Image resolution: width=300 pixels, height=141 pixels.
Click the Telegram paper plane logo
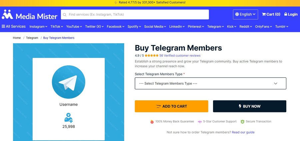[x=68, y=82]
